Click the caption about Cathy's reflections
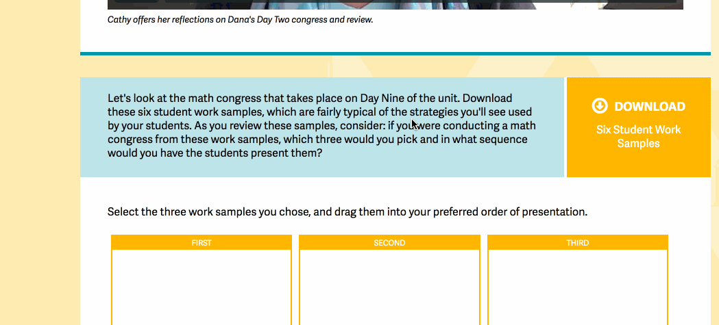Viewport: 719px width, 325px height. click(x=241, y=20)
